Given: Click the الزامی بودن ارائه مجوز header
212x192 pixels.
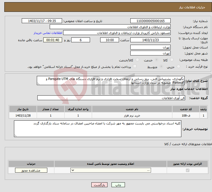Looking at the screenshot, I should pos(187,164).
